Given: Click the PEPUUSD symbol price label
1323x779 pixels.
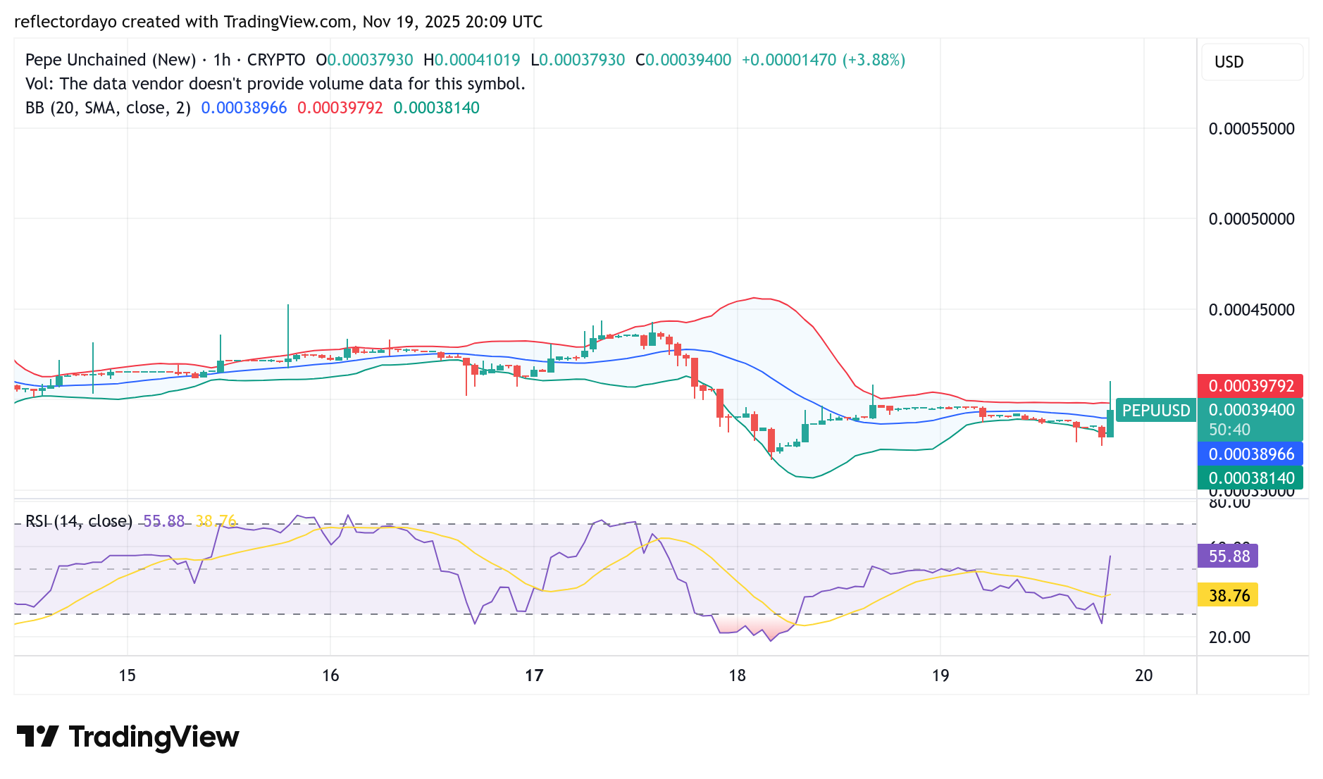Looking at the screenshot, I should pyautogui.click(x=1156, y=411).
